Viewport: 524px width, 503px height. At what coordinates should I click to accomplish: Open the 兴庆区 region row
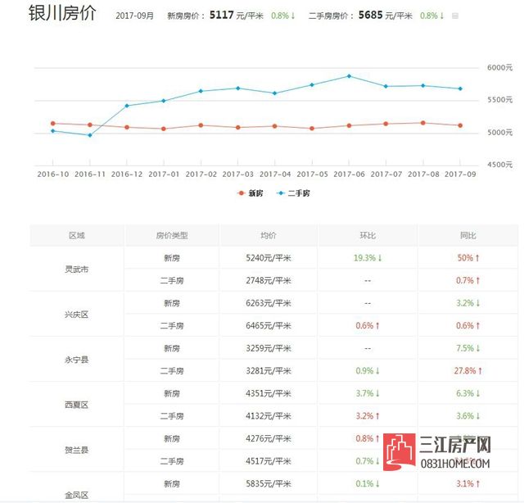76,315
